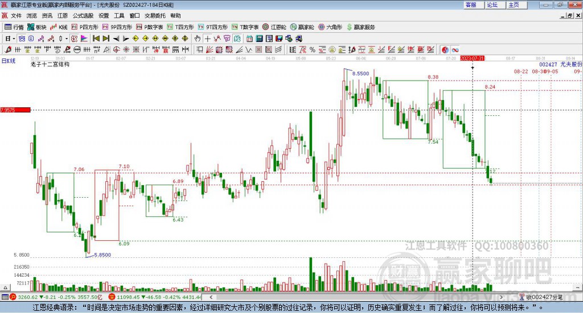This screenshot has height=313, width=583.
Task: Open the status bar grid icon
Action: coord(5,297)
